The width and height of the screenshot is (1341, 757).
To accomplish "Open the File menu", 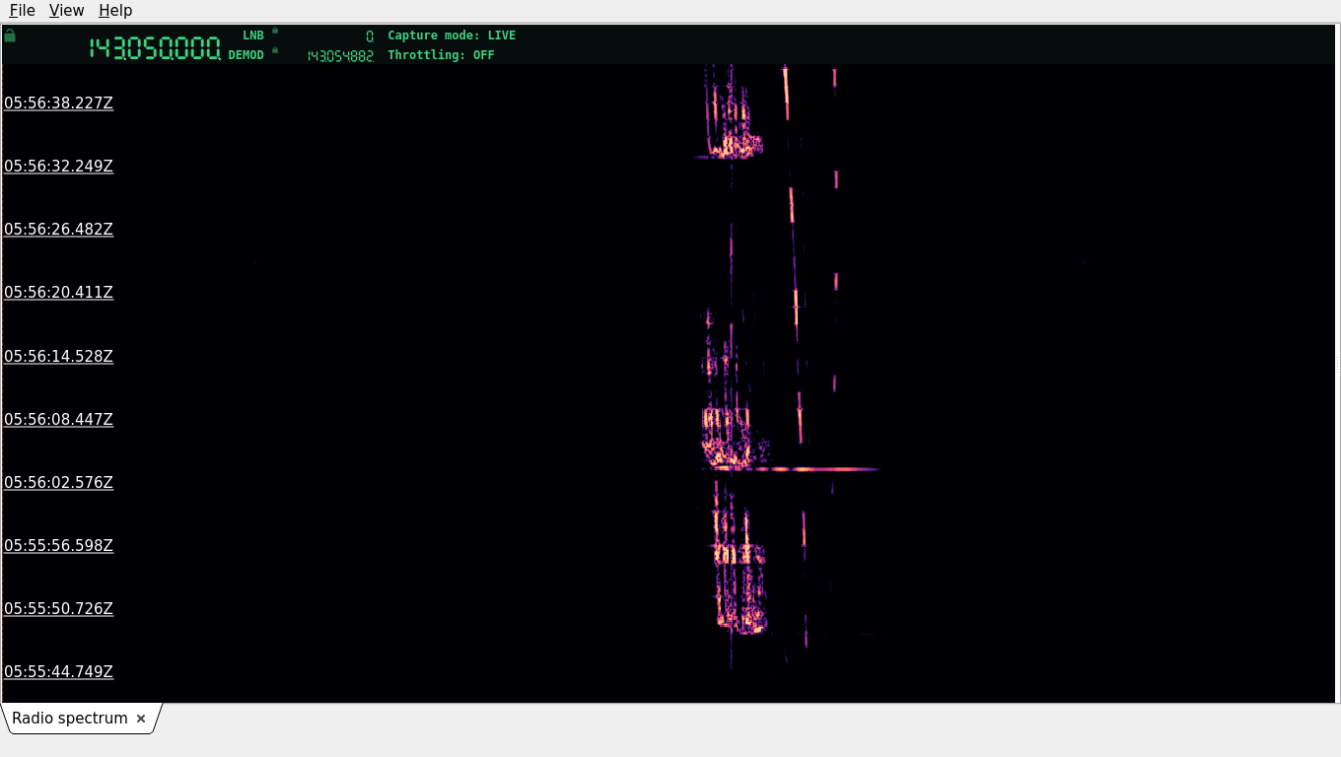I will coord(22,11).
